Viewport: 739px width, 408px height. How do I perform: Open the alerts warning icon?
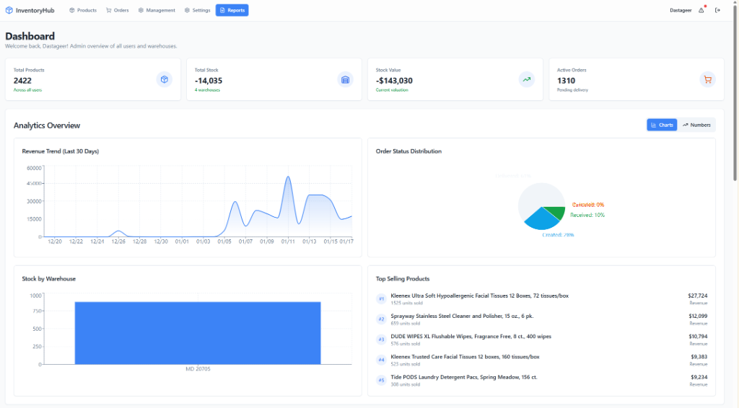(701, 10)
